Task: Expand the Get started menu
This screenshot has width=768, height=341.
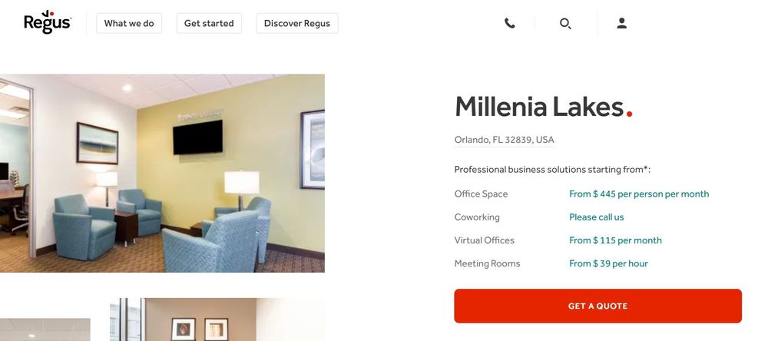Action: (x=209, y=23)
